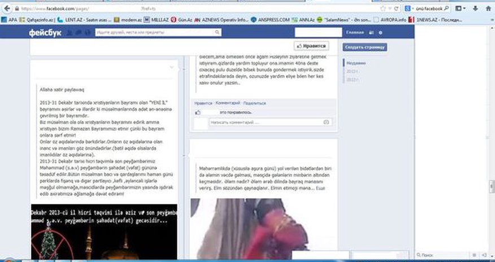495x262 pixels.
Task: Open the ANSPRESS.COM bookmark
Action: pyautogui.click(x=270, y=20)
